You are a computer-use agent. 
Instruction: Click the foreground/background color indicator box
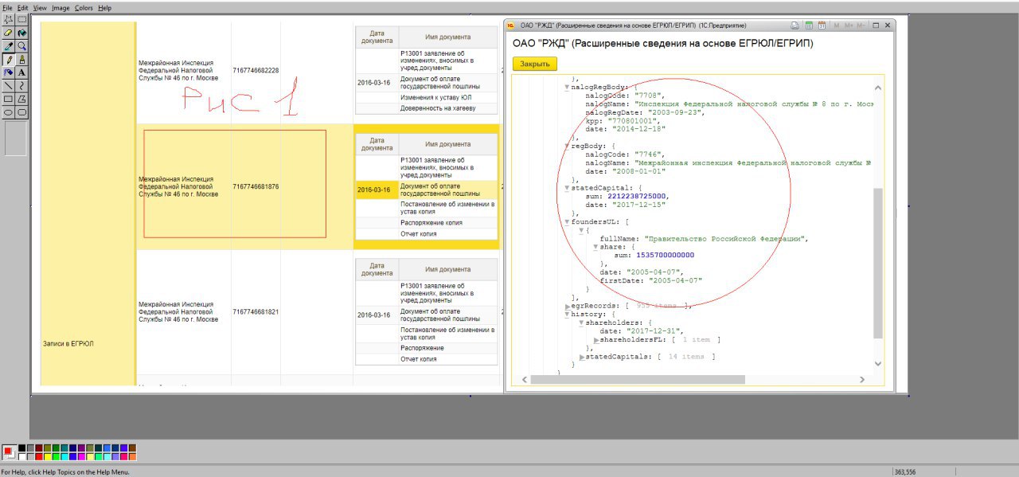point(10,452)
